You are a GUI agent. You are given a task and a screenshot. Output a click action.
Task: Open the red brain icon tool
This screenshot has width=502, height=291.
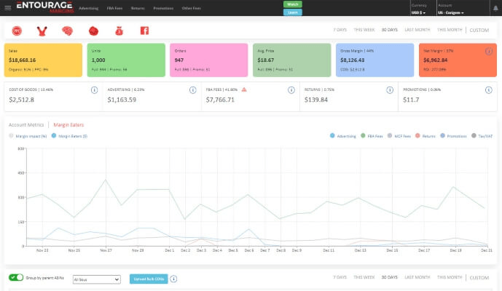(x=68, y=31)
